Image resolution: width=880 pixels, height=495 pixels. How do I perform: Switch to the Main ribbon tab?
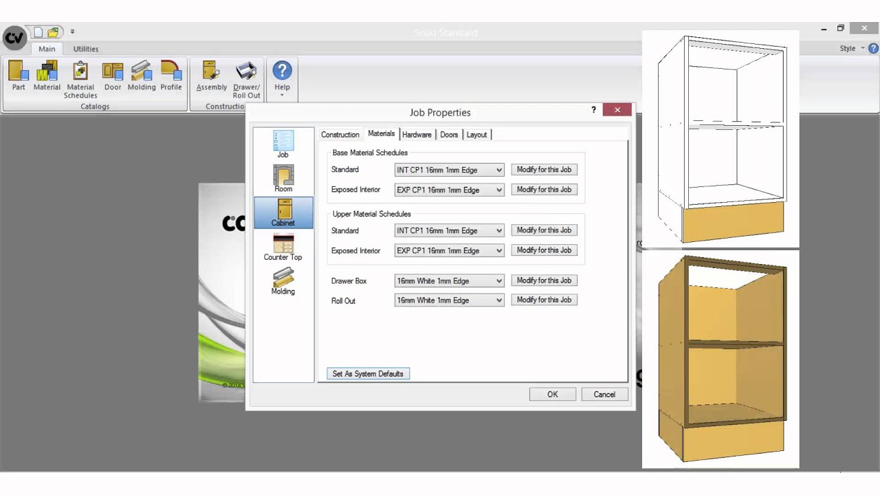point(47,49)
